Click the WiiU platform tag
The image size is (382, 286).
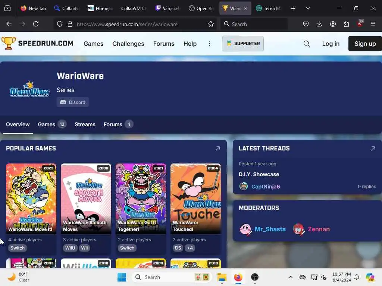pos(70,248)
